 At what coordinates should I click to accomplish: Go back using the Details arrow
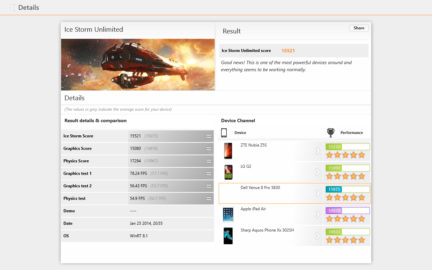[12, 7]
